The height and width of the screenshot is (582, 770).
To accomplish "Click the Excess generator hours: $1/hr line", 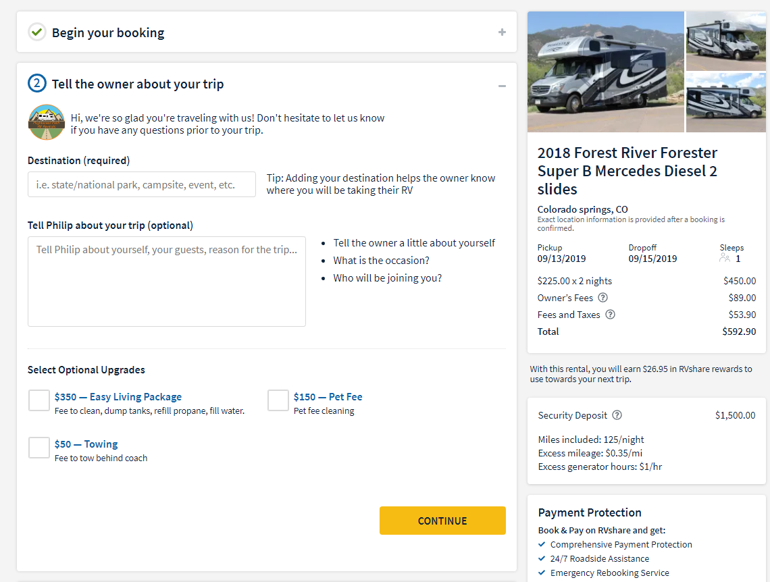I will (x=600, y=467).
